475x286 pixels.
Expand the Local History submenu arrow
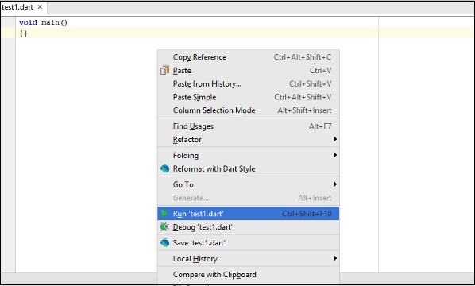[x=335, y=258]
